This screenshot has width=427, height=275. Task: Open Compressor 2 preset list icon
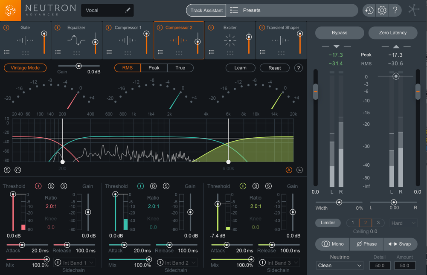[160, 52]
